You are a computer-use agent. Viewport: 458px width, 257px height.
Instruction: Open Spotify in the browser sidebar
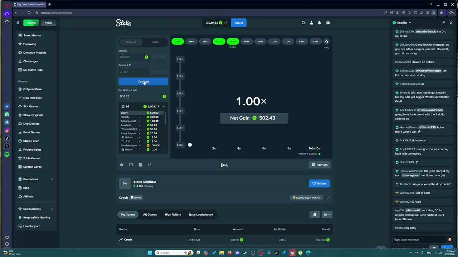pos(7,155)
